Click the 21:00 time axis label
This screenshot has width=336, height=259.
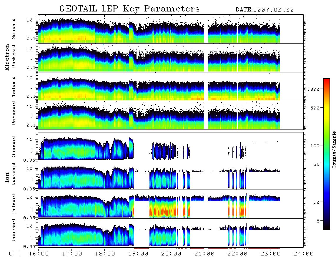point(204,254)
